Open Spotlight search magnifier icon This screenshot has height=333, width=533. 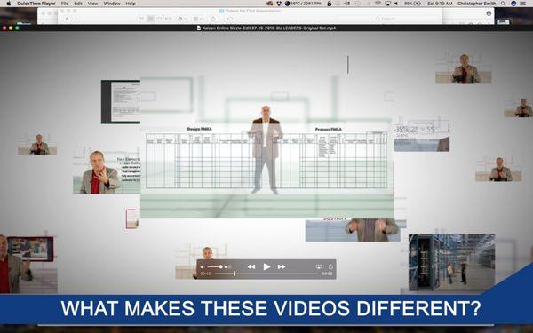tap(503, 4)
